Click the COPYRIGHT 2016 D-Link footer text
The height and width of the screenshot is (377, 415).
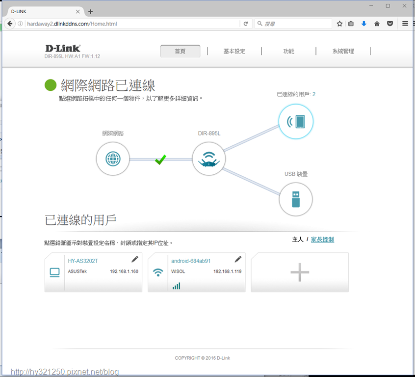(203, 358)
